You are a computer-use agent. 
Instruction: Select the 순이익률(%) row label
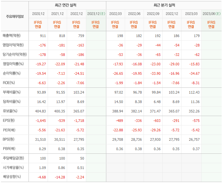[12, 73]
